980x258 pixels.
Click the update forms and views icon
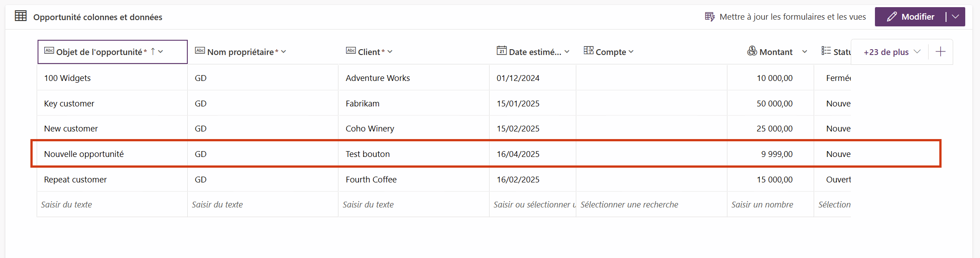pyautogui.click(x=710, y=17)
